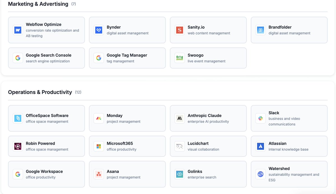
Task: Click the Marketing & Advertising section heading
Action: (38, 4)
